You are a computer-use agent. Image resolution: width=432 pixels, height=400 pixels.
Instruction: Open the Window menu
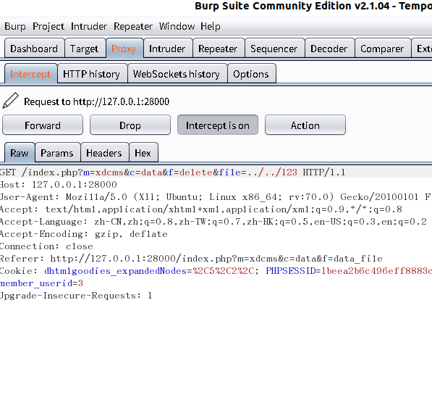click(177, 27)
